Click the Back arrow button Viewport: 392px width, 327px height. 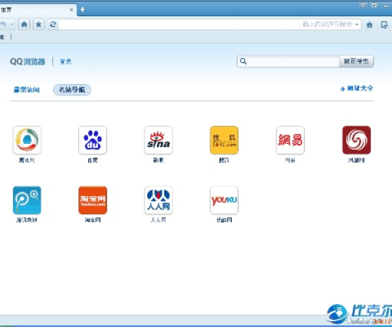(3, 24)
